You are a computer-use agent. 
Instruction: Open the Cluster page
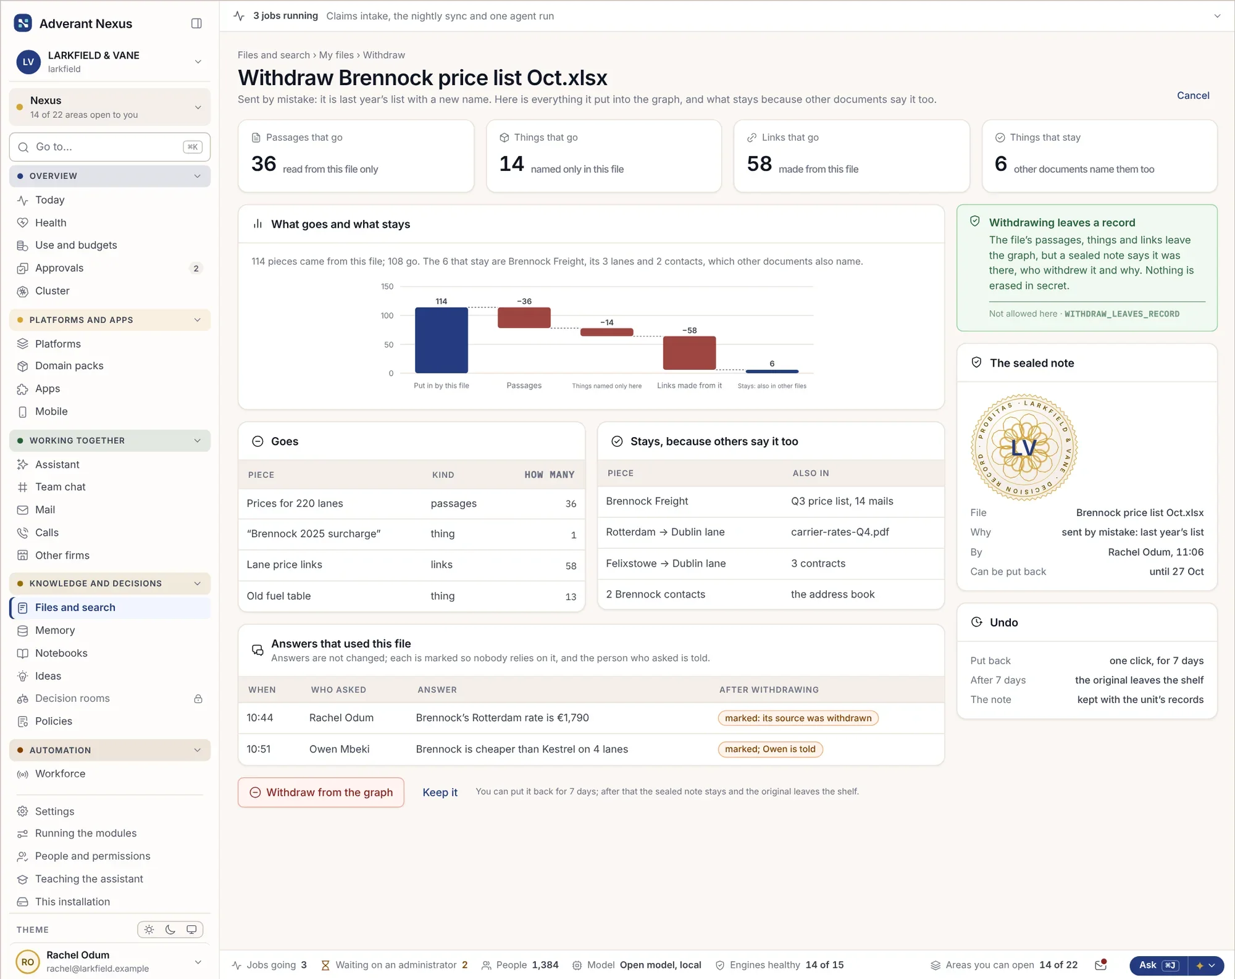tap(110, 291)
